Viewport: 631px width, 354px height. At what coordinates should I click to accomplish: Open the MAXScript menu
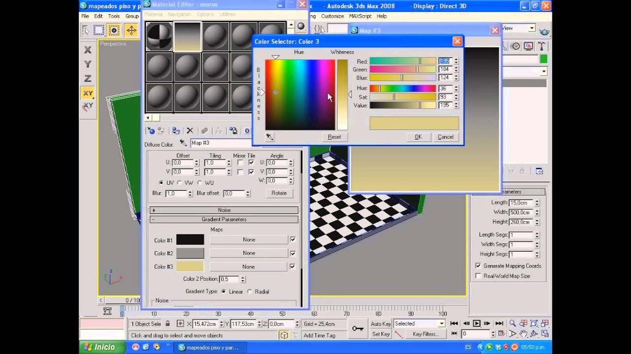(x=360, y=16)
